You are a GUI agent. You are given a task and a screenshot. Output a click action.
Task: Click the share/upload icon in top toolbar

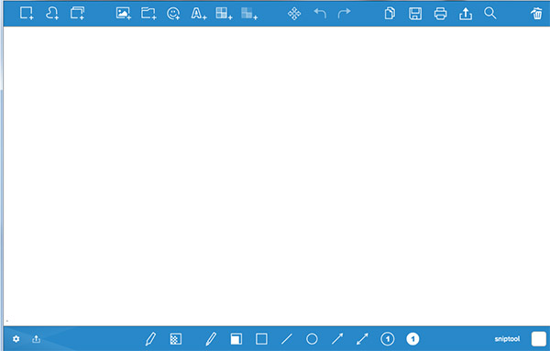coord(466,14)
